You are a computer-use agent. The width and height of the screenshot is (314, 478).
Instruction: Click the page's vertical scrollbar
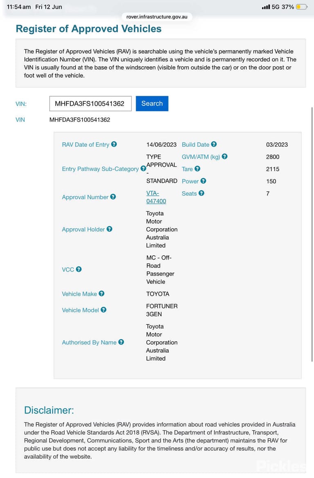pos(312,234)
